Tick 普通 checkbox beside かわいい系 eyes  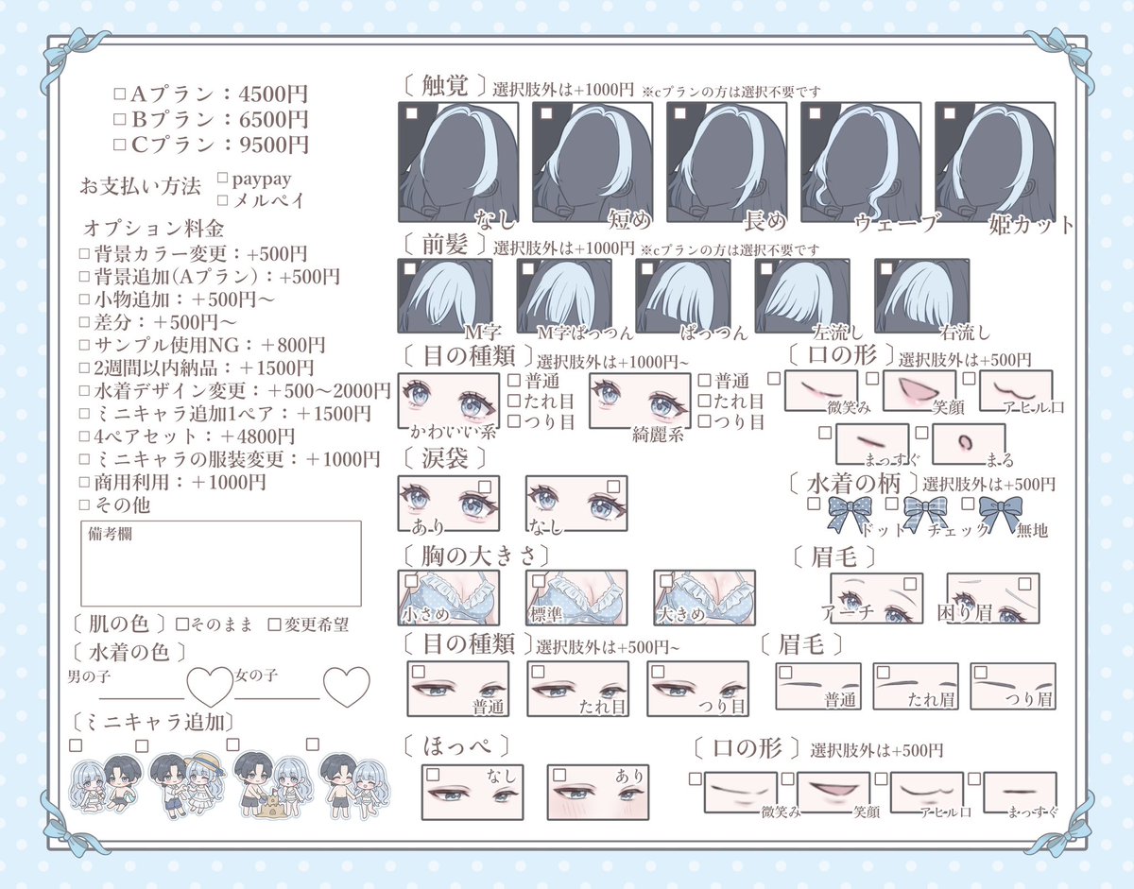coord(514,381)
